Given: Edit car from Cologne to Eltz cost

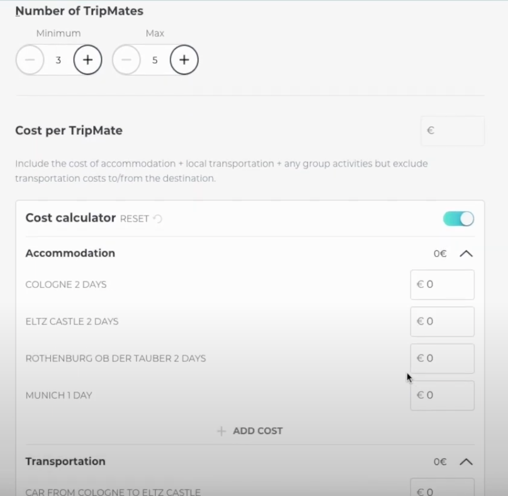Looking at the screenshot, I should (x=442, y=490).
